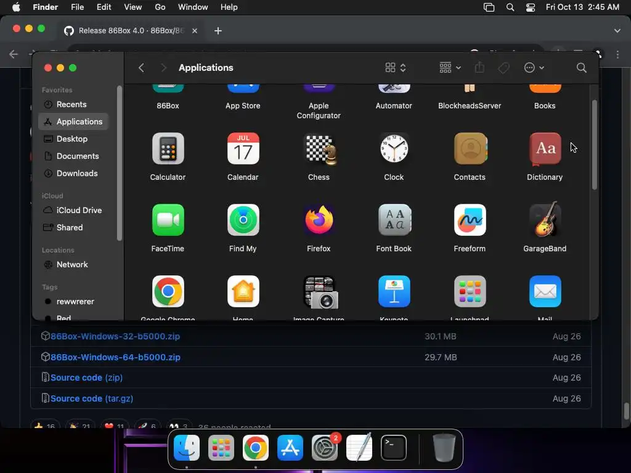Open the Finder view mode switcher
Viewport: 631px width, 473px height.
pos(395,68)
